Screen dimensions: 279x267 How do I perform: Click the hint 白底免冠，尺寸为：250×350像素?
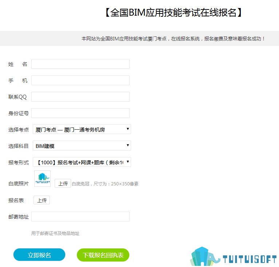point(105,184)
